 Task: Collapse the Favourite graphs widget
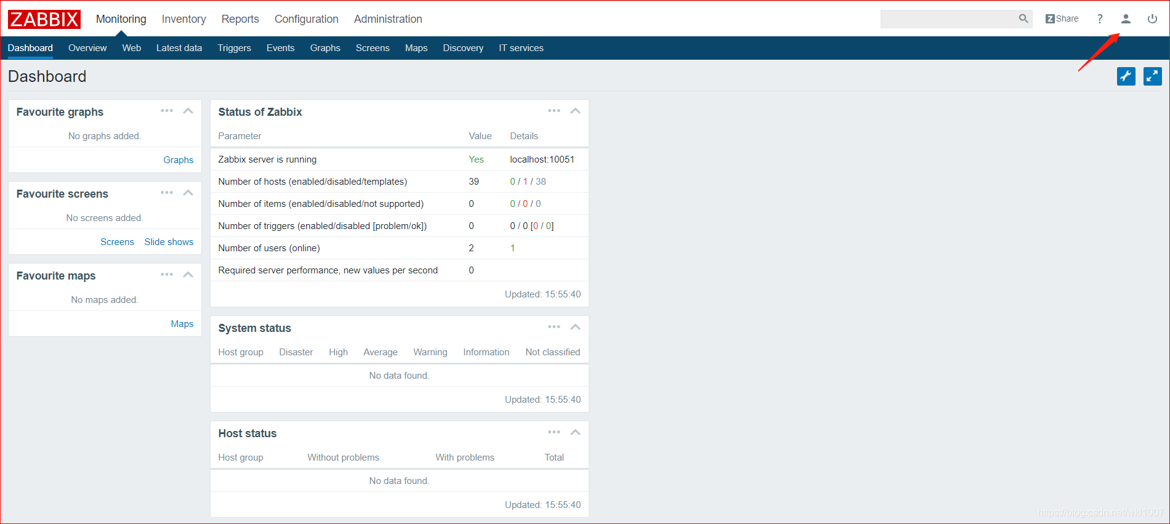click(x=188, y=111)
